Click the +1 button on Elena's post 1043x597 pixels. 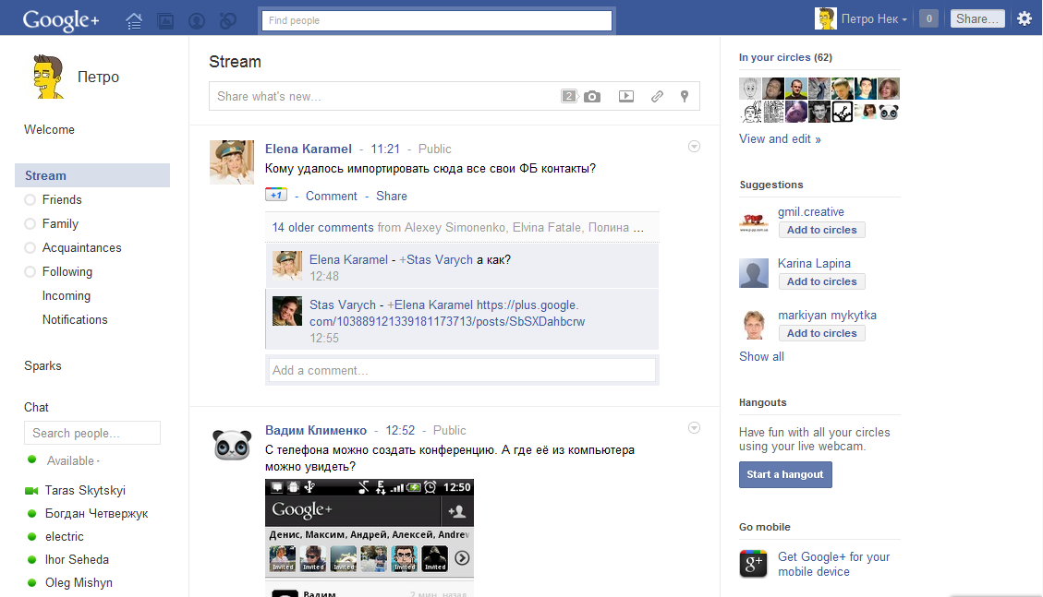coord(276,195)
